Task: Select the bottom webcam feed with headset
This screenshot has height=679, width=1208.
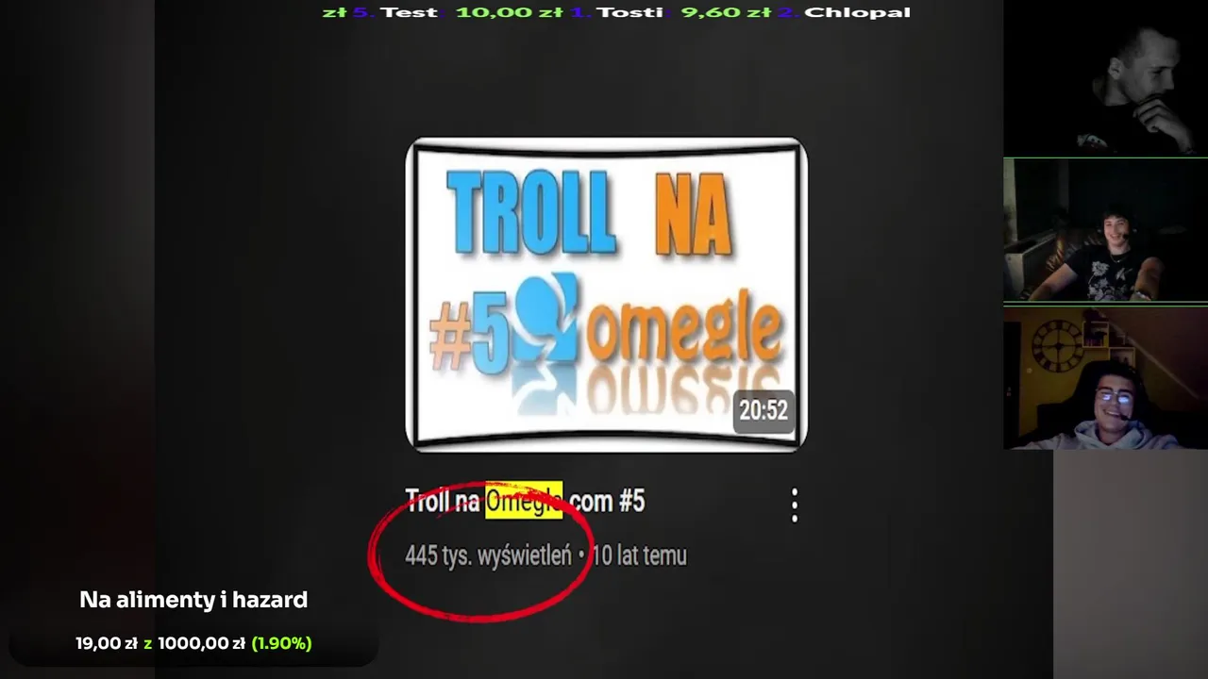Action: pyautogui.click(x=1105, y=377)
